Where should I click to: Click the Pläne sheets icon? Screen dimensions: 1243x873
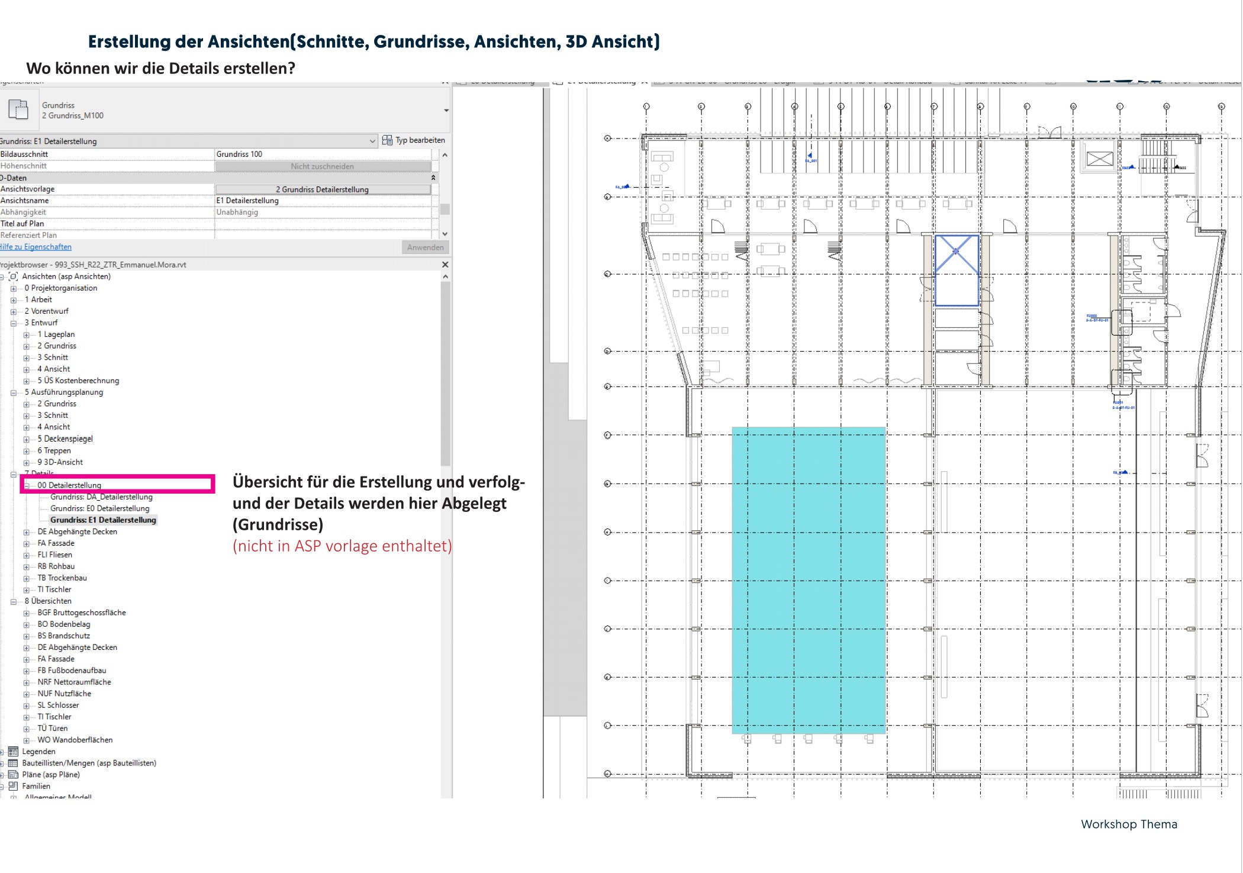[13, 775]
